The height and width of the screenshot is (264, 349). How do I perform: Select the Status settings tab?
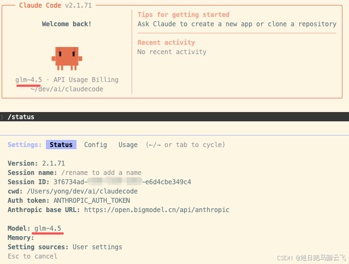tap(61, 145)
